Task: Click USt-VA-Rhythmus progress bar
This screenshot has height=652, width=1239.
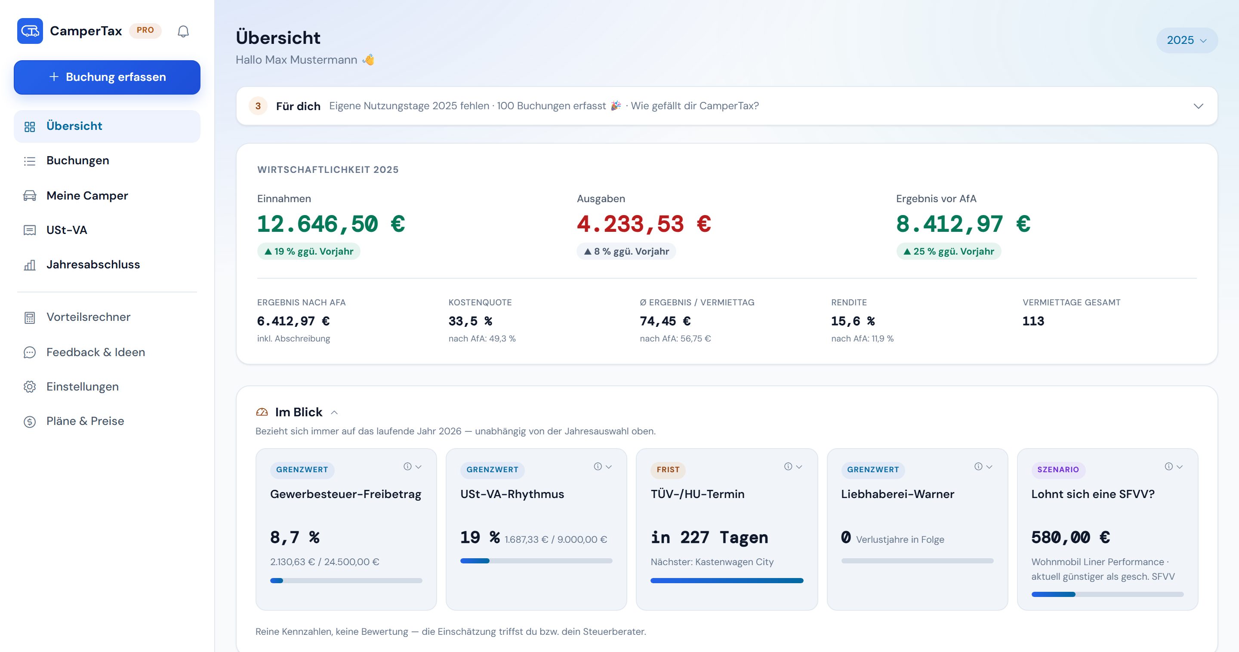Action: [536, 561]
